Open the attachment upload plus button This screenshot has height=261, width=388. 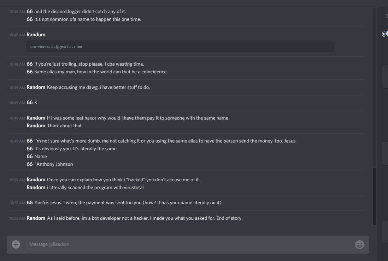[16, 244]
